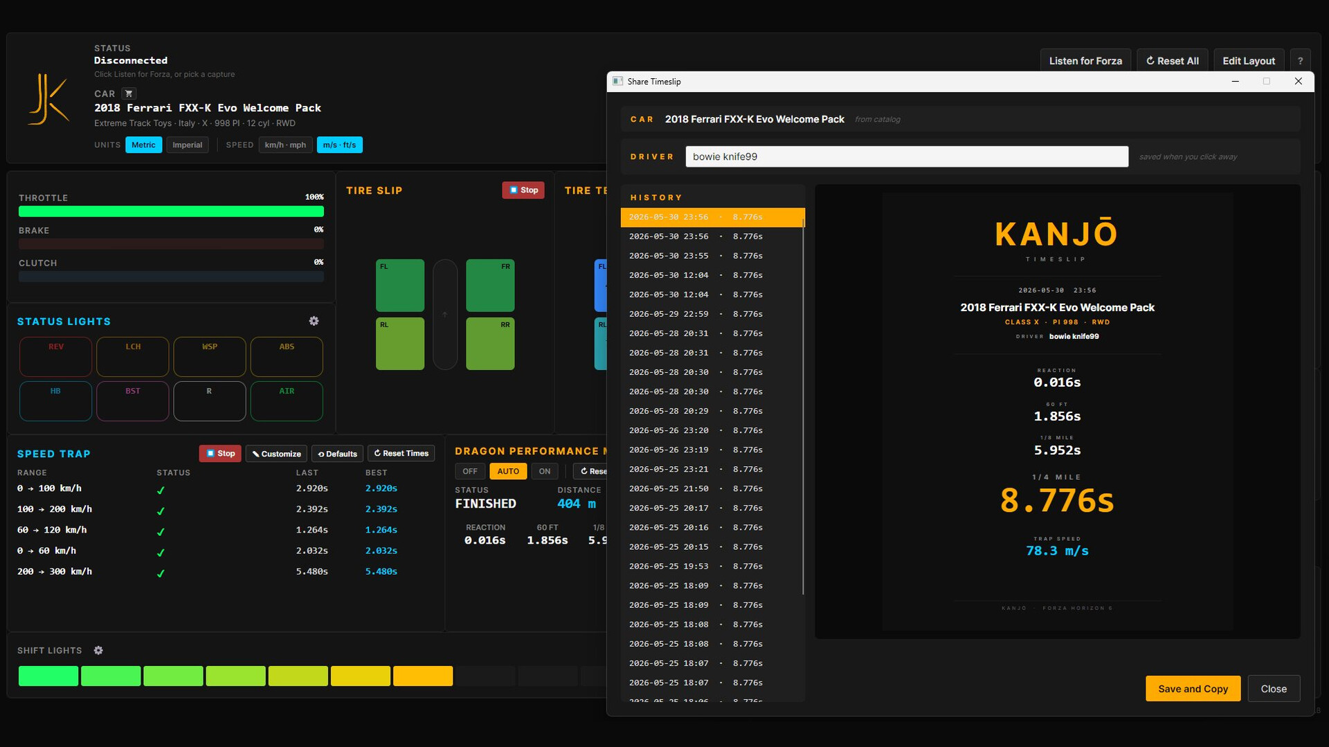Select history entry 2026-05-26 23:20

pyautogui.click(x=712, y=430)
